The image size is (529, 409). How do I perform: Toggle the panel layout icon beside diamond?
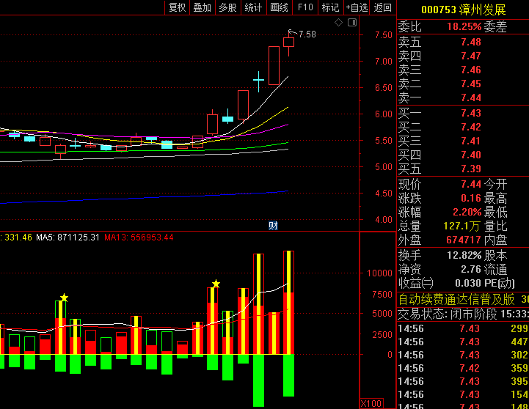(352, 23)
